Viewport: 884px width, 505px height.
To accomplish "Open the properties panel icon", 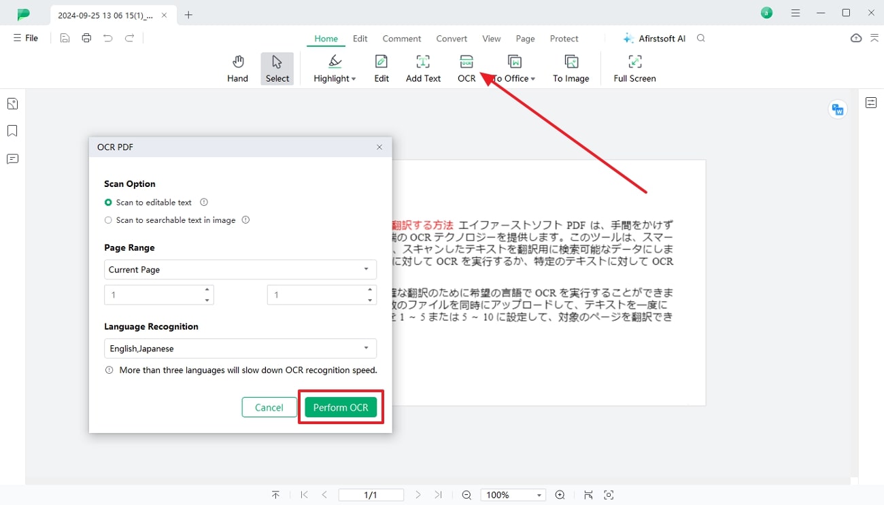I will pyautogui.click(x=871, y=103).
